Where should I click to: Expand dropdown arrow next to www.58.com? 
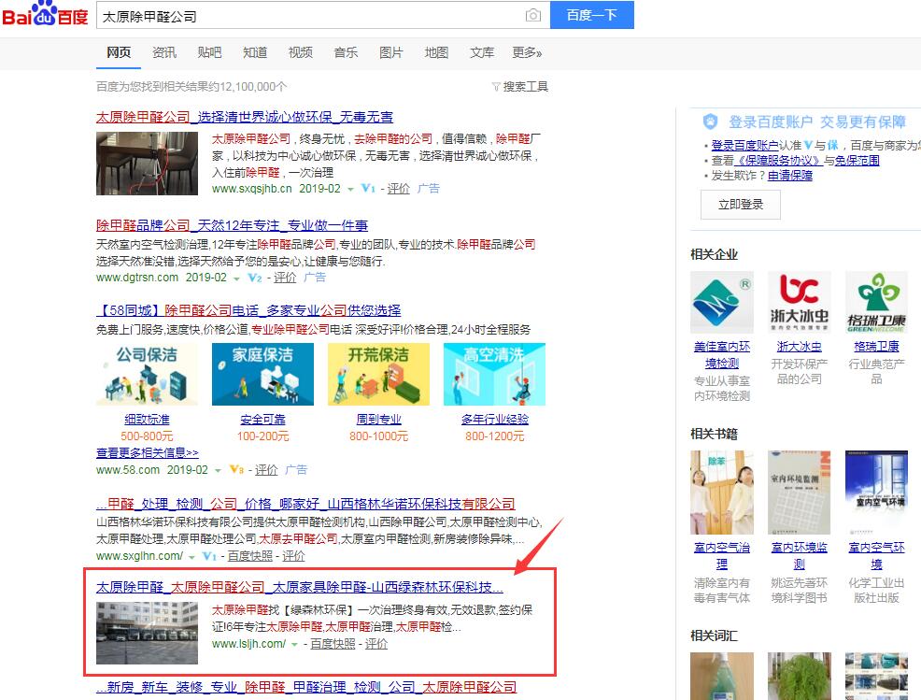tap(218, 470)
